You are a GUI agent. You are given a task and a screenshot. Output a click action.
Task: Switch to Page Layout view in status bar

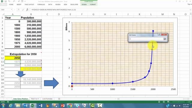(x=164, y=102)
